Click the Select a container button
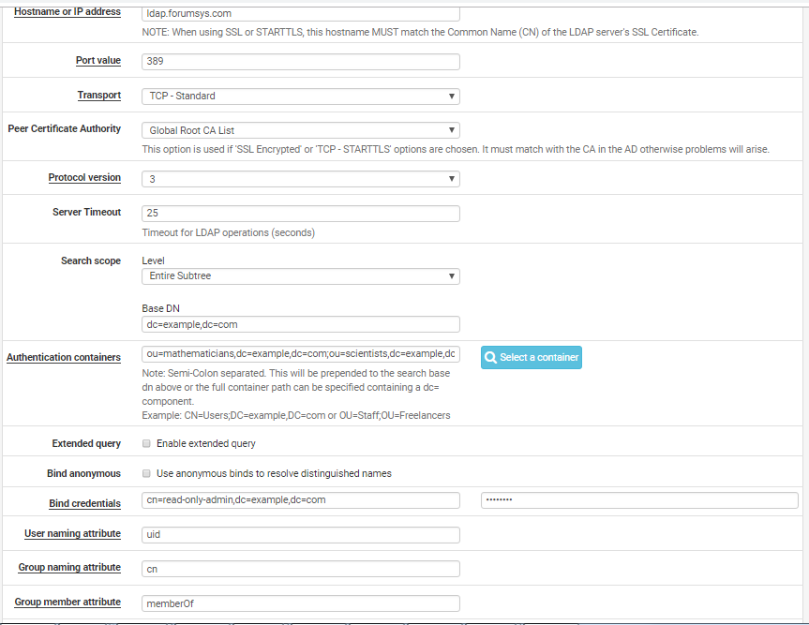The image size is (809, 625). click(x=532, y=357)
